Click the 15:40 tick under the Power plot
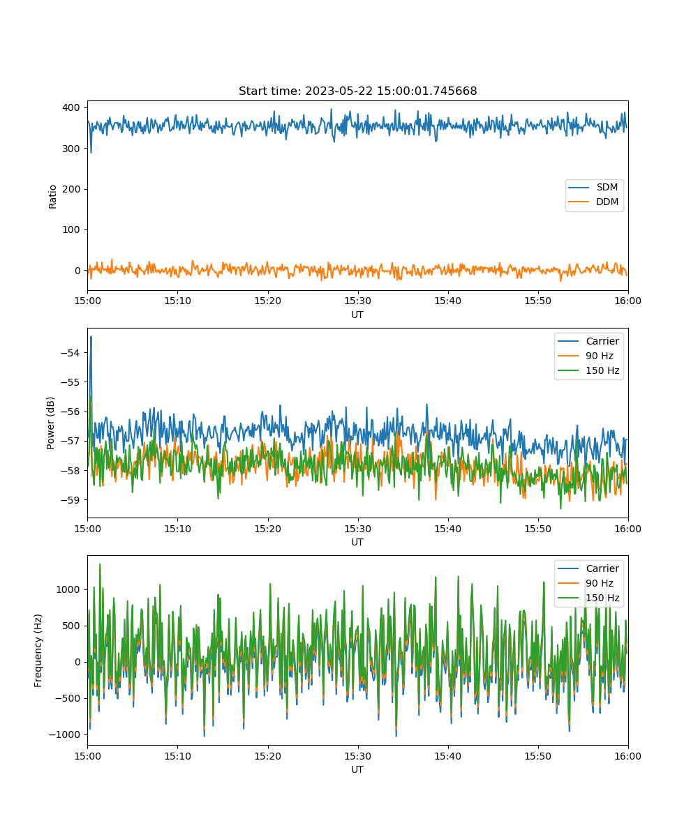This screenshot has width=698, height=837. pyautogui.click(x=447, y=528)
